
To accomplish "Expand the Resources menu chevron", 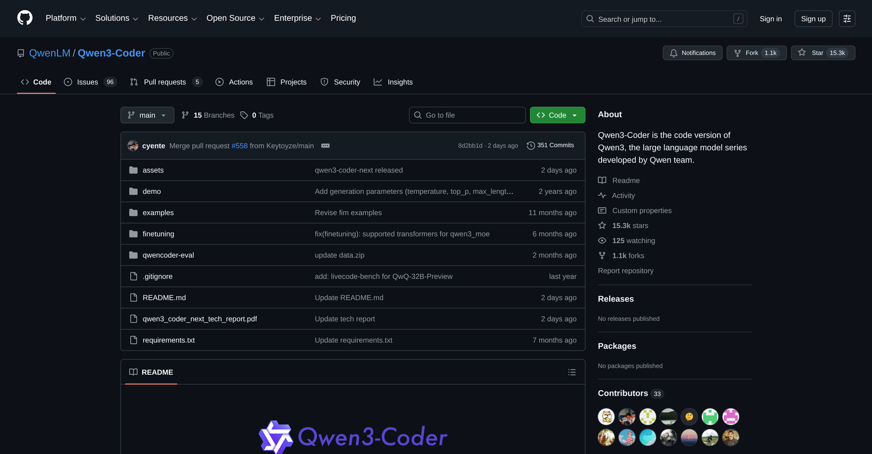I will pos(195,18).
